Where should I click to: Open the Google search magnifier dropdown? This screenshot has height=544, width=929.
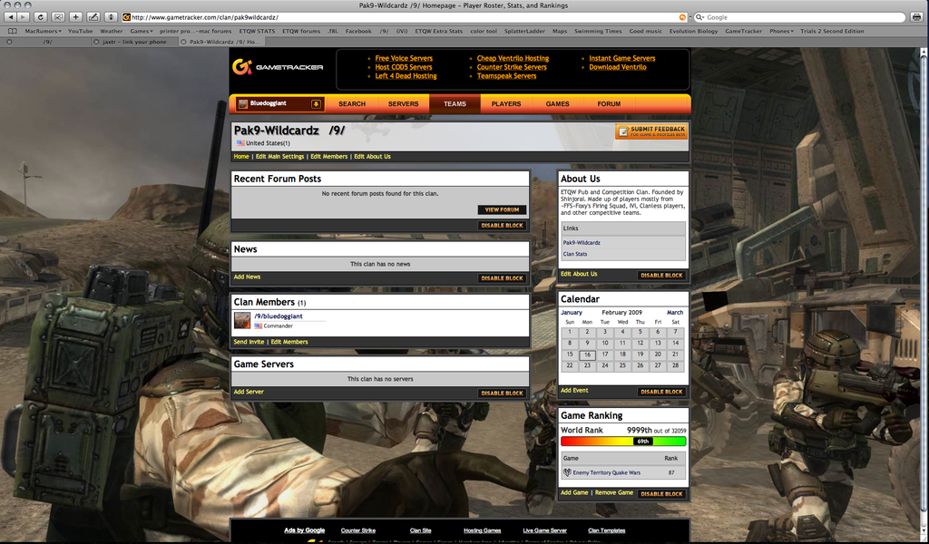tap(699, 17)
